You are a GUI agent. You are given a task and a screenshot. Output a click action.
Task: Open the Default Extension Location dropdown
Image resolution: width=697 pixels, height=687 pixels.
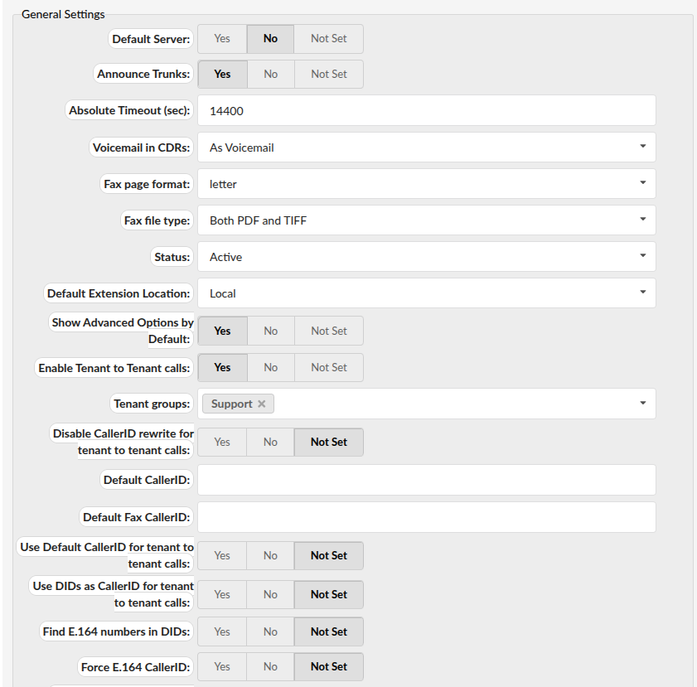[426, 293]
